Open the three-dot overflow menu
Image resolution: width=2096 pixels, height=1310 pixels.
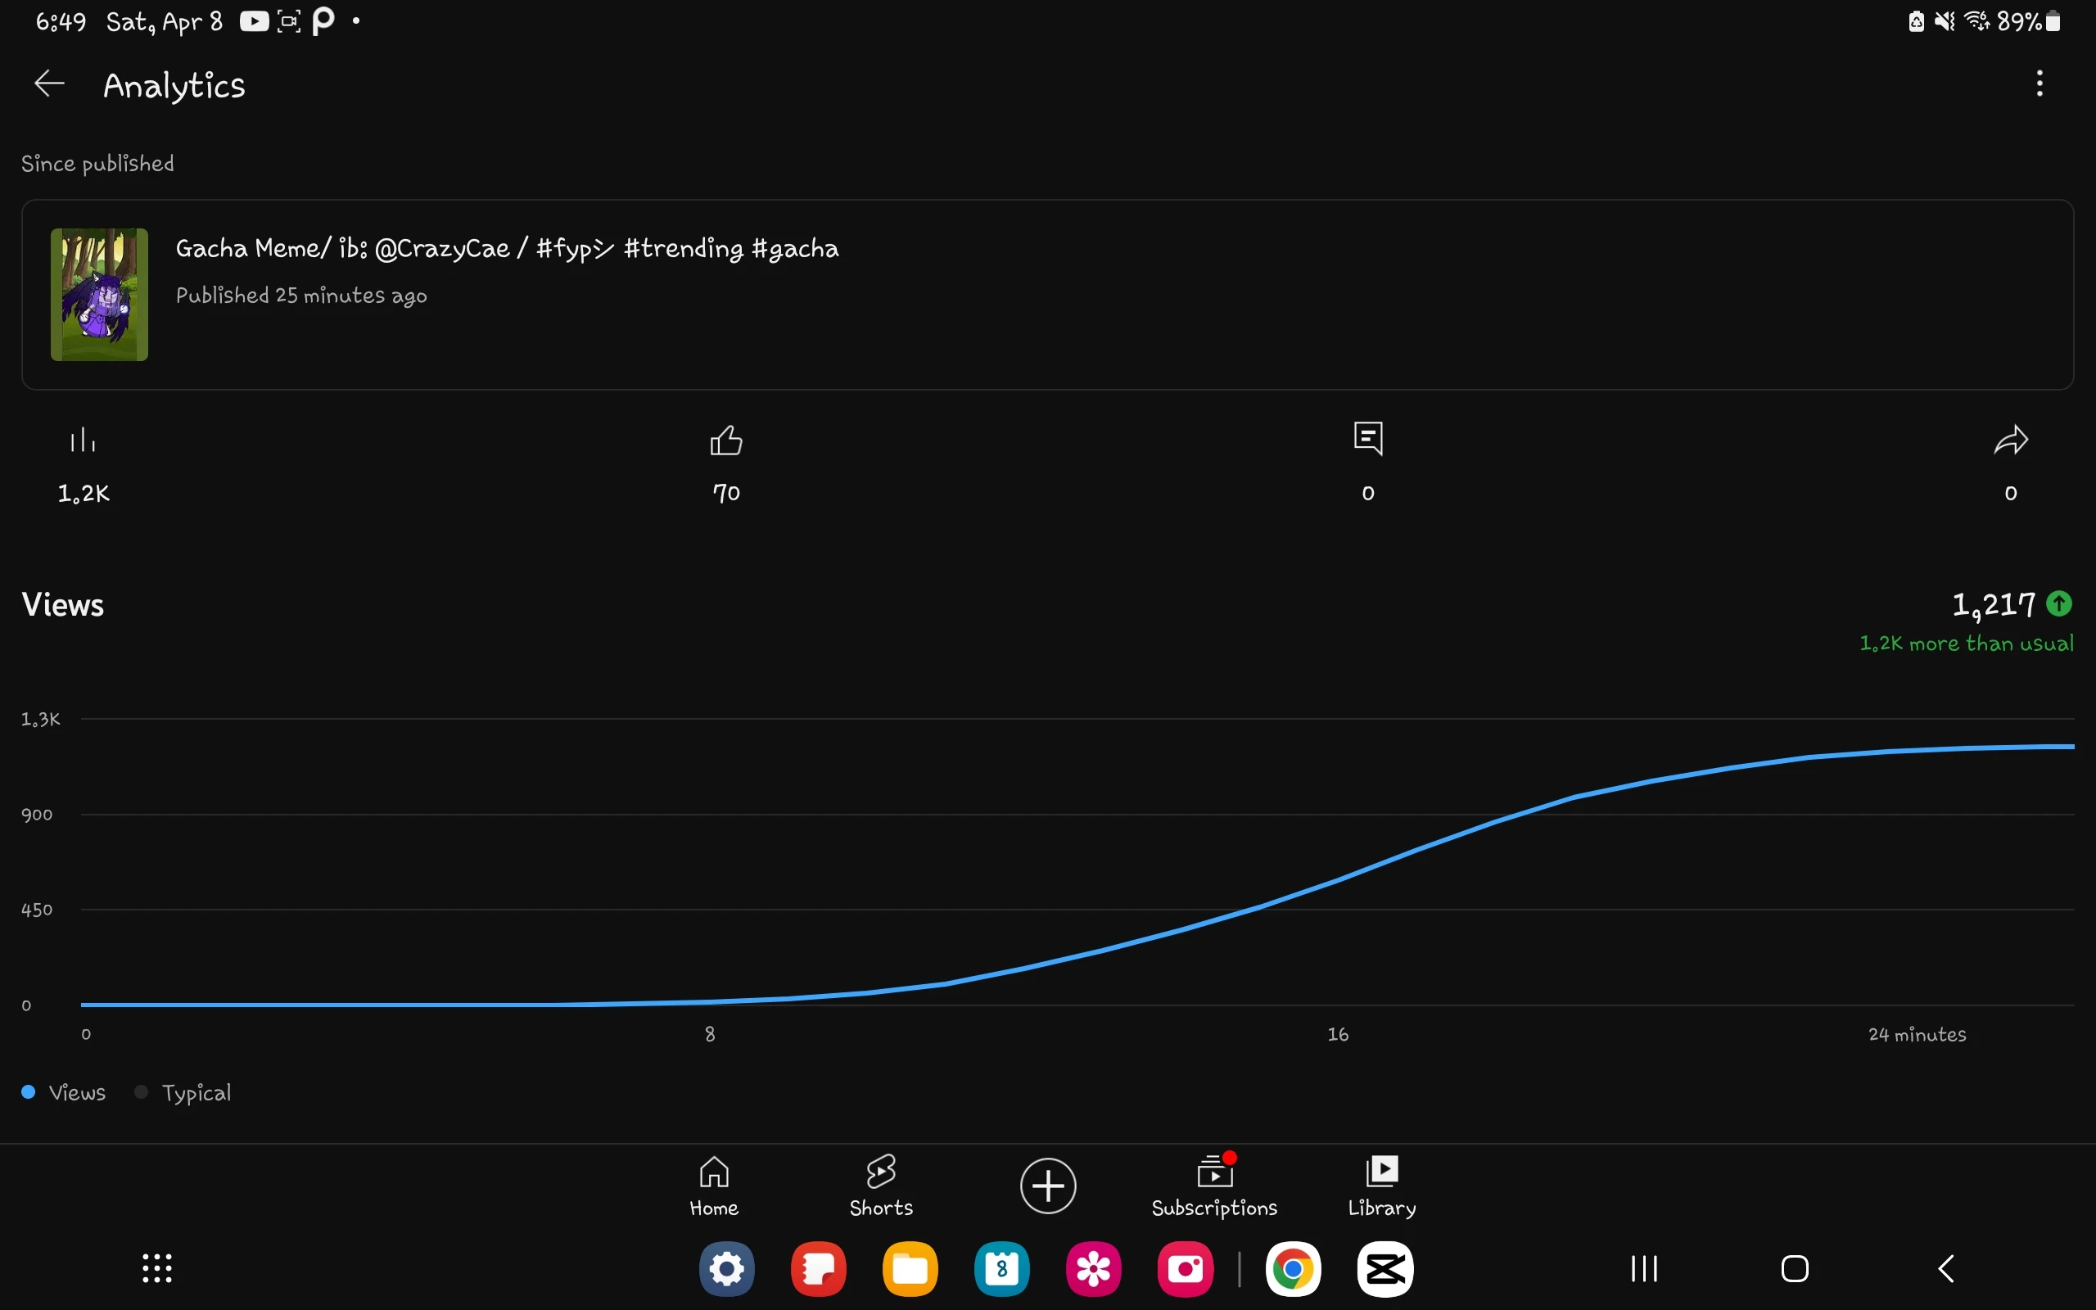click(x=2039, y=84)
